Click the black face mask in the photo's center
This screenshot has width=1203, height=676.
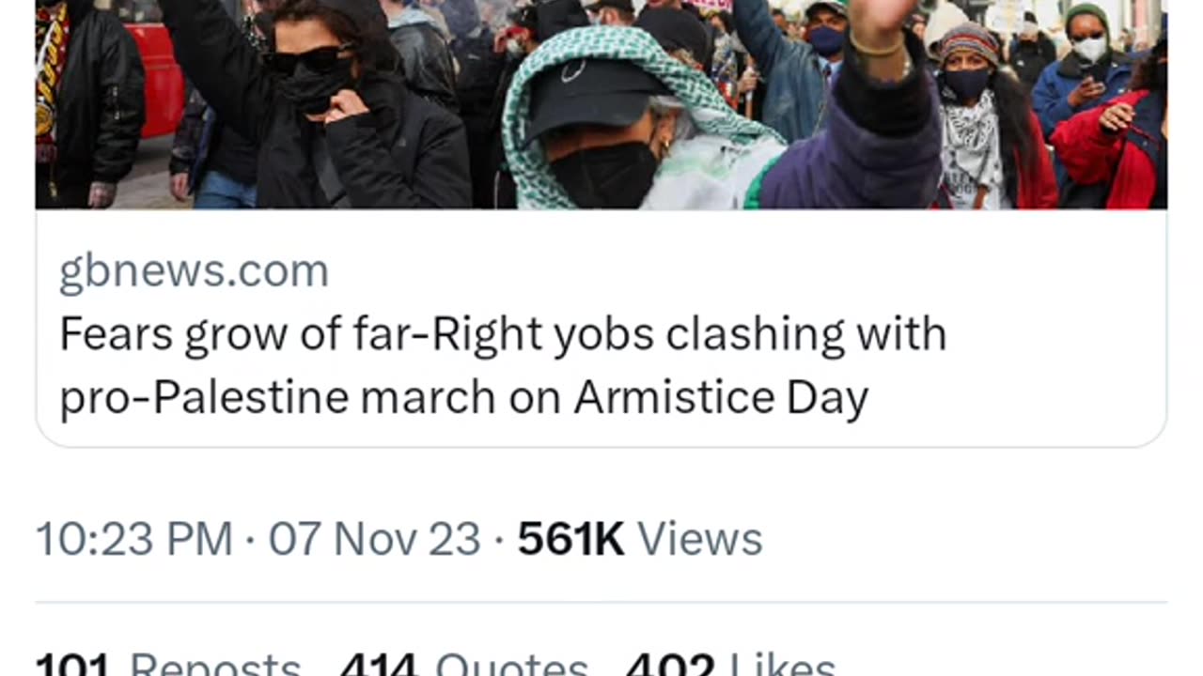601,174
